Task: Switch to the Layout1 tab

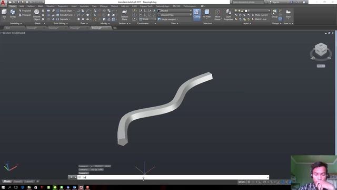Action: [x=17, y=182]
